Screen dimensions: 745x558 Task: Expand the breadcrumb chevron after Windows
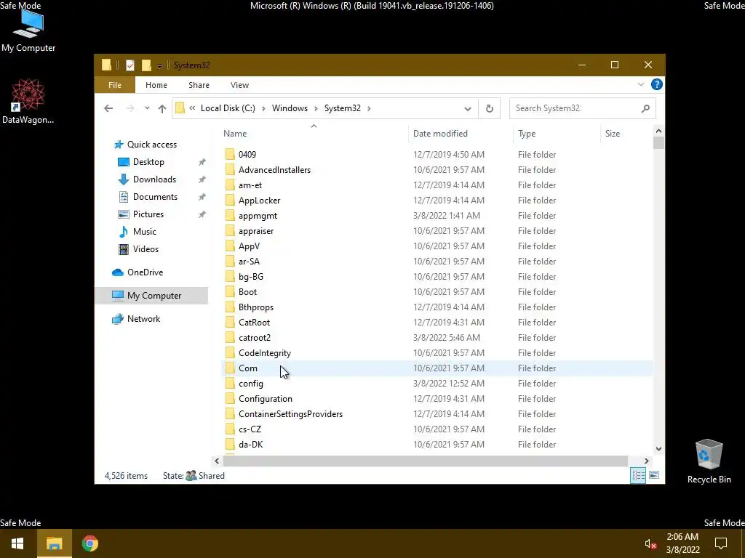(x=316, y=108)
